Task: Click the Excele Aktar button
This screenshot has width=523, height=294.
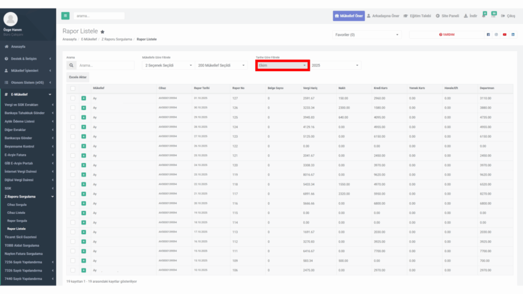Action: pos(78,77)
